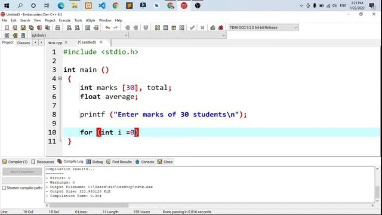
Task: Click the Compile & Run toolbar icon
Action: coord(174,27)
